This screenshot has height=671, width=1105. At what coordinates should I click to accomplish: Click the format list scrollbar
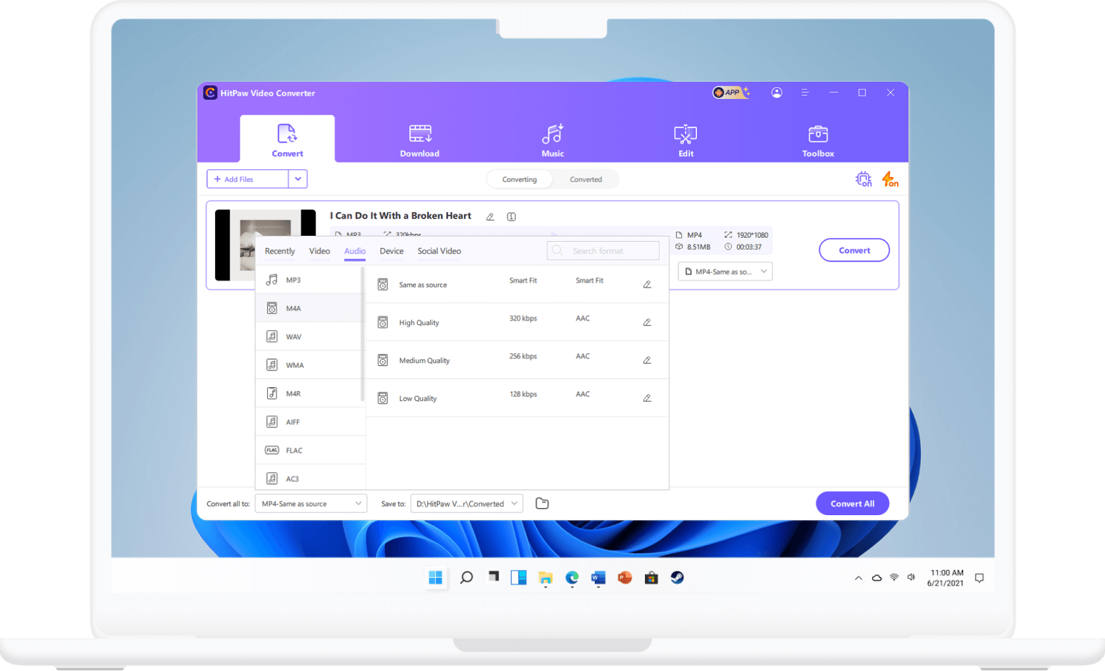(362, 334)
